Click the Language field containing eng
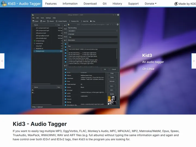 (93, 37)
